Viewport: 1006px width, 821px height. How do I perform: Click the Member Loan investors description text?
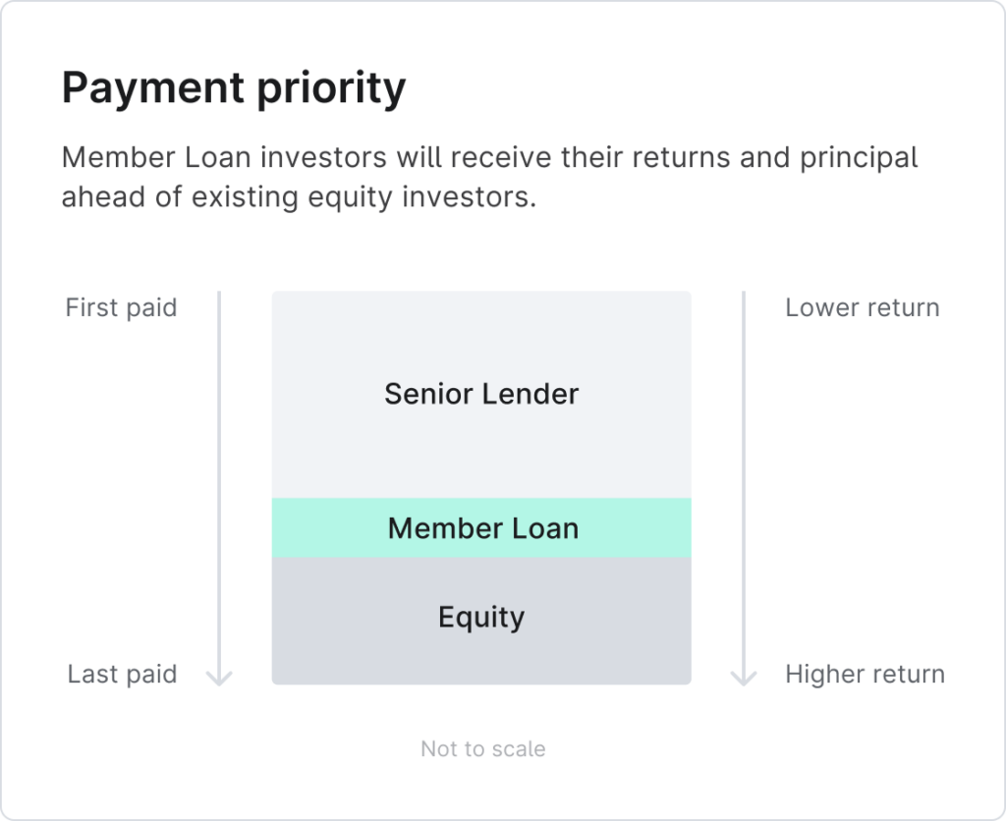click(x=489, y=177)
